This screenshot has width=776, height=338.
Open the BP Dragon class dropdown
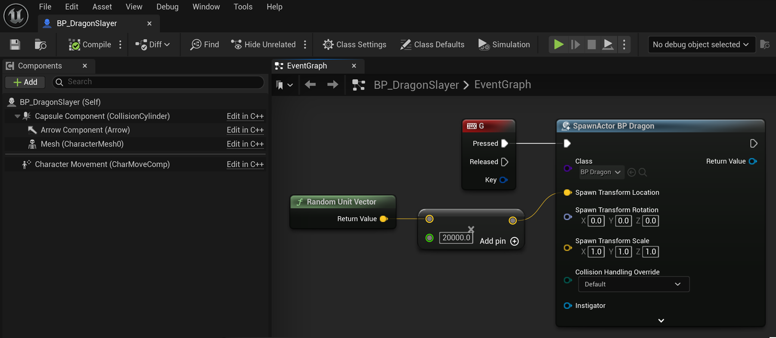[x=600, y=172]
